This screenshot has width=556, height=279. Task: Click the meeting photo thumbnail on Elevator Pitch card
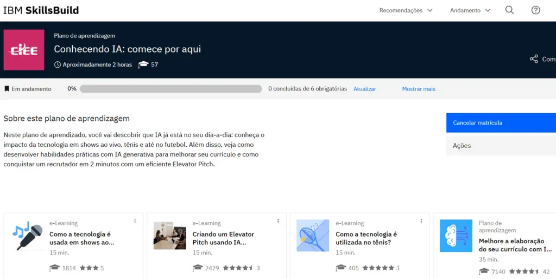(x=170, y=236)
